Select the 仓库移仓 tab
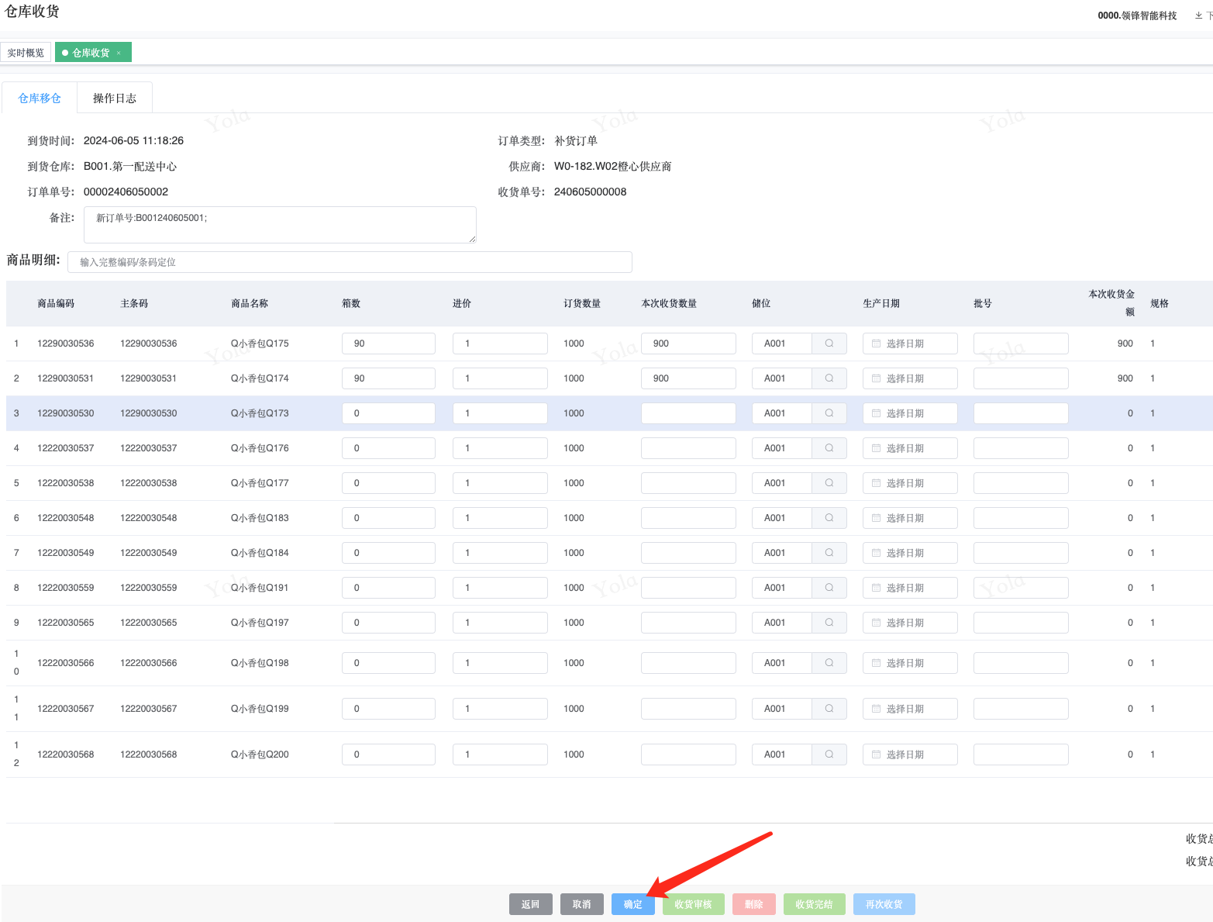The image size is (1213, 922). tap(40, 98)
